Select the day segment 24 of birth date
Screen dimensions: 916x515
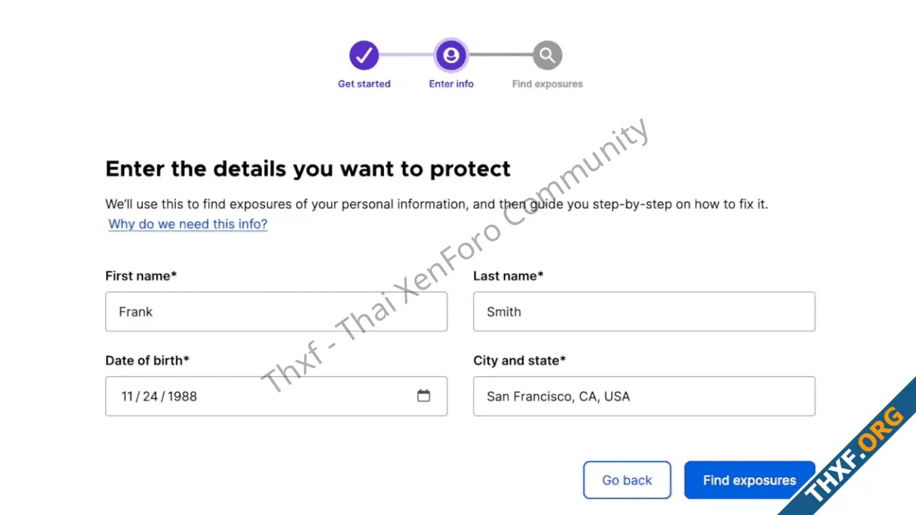[x=150, y=396]
